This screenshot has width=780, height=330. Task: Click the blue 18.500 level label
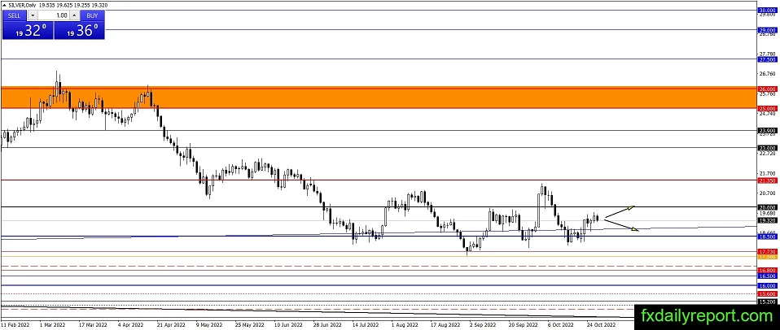(x=765, y=237)
